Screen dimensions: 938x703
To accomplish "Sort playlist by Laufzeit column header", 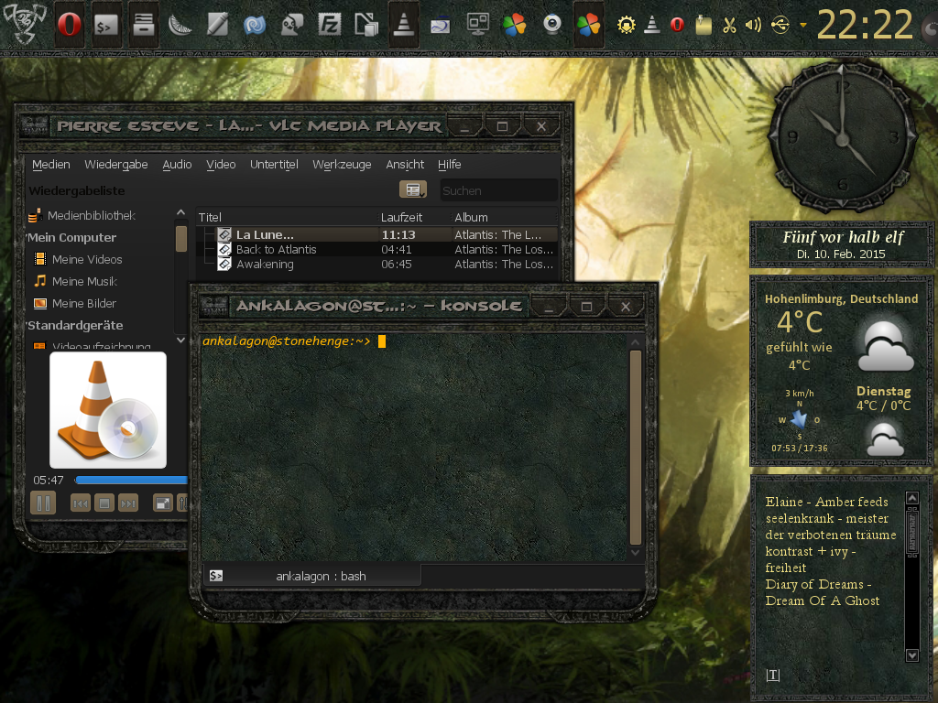I will tap(415, 217).
